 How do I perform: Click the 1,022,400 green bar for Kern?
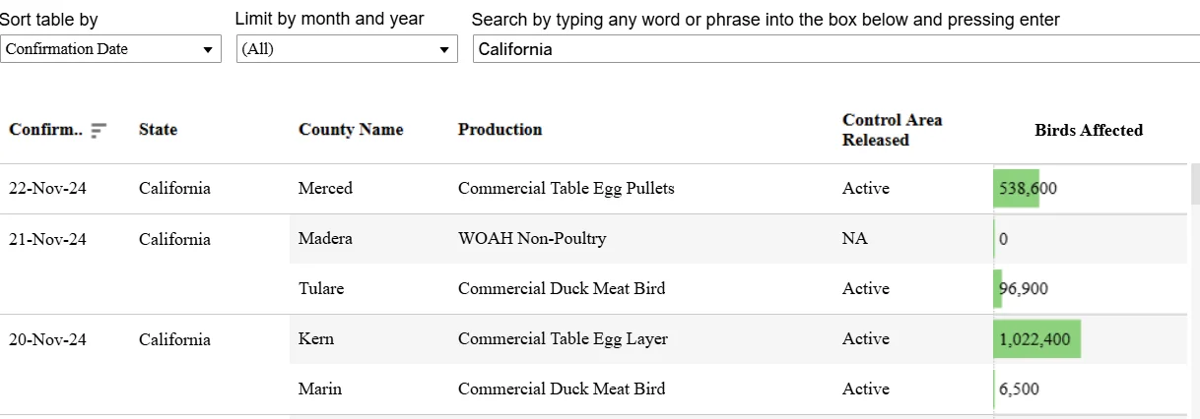(1037, 339)
